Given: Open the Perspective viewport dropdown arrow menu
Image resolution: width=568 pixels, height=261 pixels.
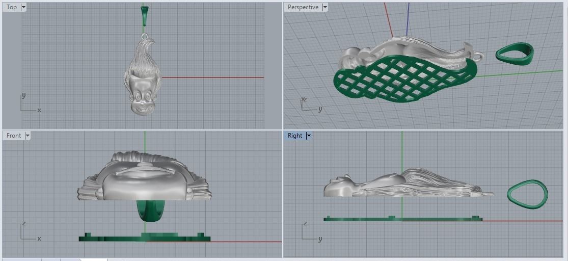Looking at the screenshot, I should point(325,7).
